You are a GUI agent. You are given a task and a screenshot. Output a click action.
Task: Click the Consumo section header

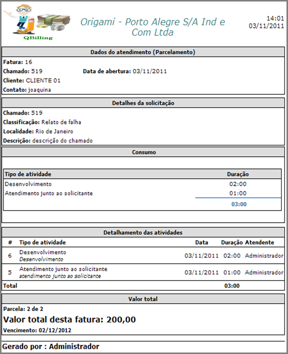pyautogui.click(x=143, y=152)
